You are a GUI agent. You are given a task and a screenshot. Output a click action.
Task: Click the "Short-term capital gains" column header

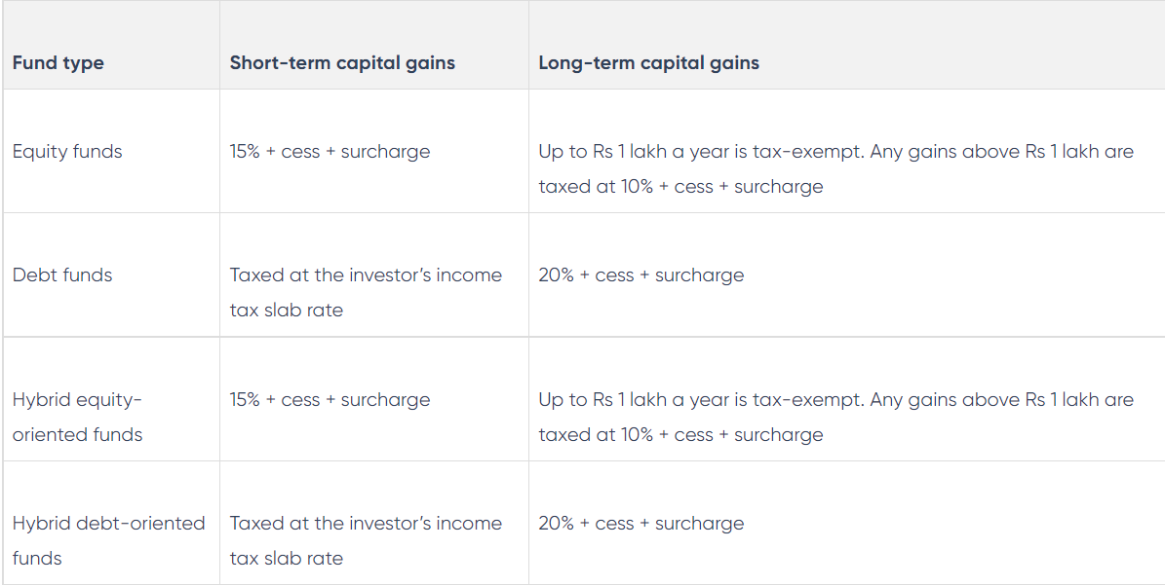342,63
